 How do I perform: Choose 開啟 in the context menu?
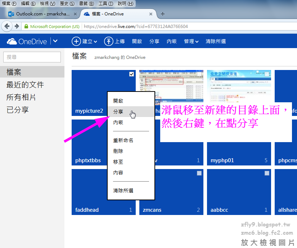(131, 101)
